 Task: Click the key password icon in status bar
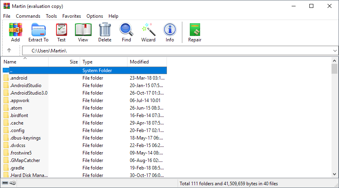(x=13, y=183)
